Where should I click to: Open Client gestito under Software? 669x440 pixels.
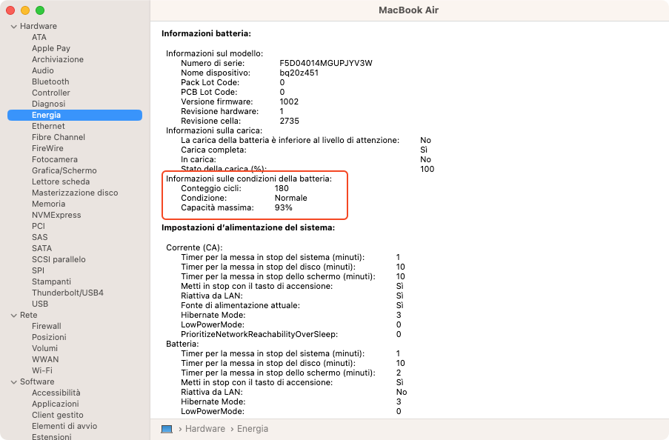(58, 414)
